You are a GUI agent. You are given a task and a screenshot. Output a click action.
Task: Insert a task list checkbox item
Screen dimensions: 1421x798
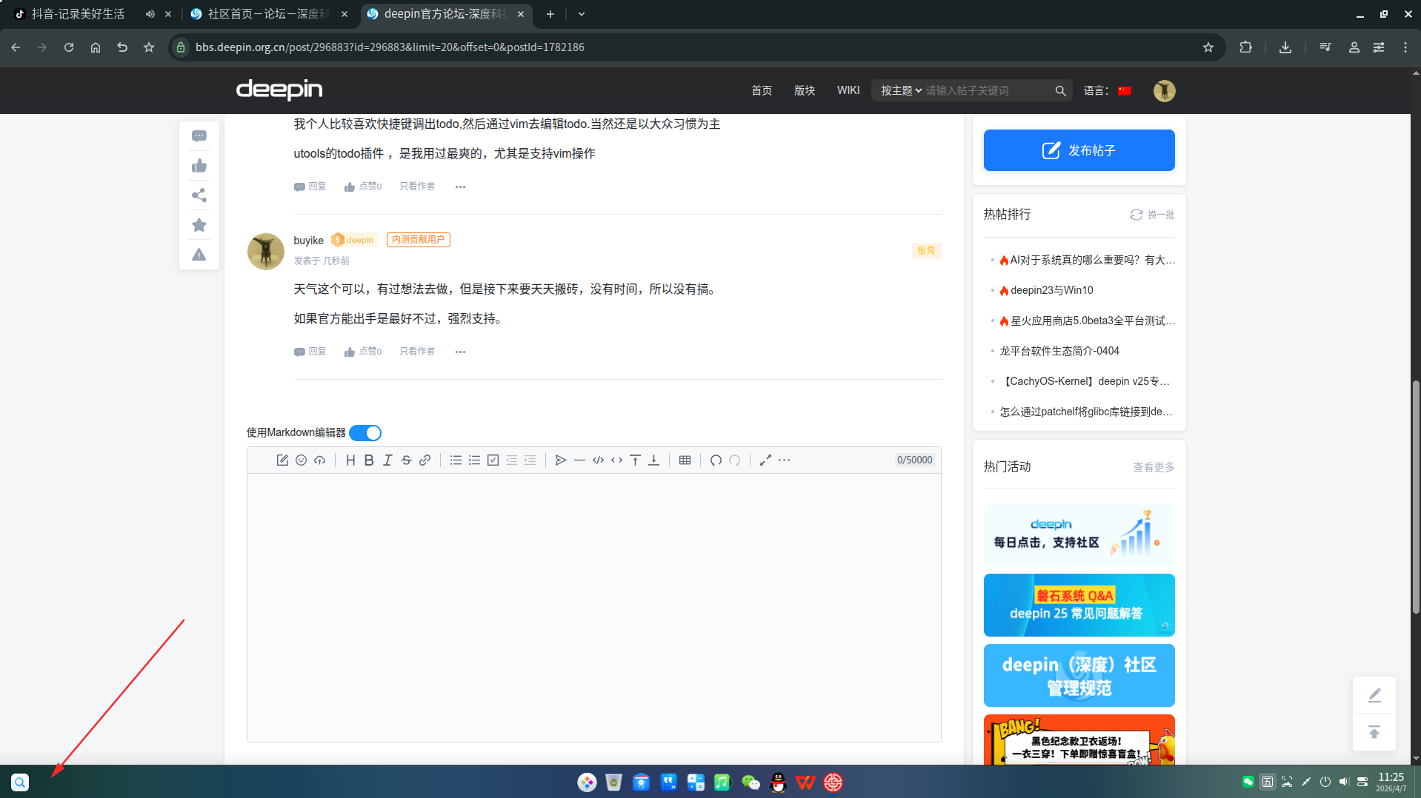(x=493, y=460)
